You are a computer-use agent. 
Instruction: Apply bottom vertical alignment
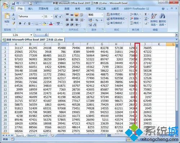(76, 15)
